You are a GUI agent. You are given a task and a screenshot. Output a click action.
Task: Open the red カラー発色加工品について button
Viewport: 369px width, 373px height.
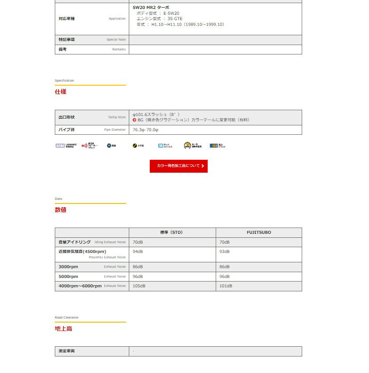(179, 166)
